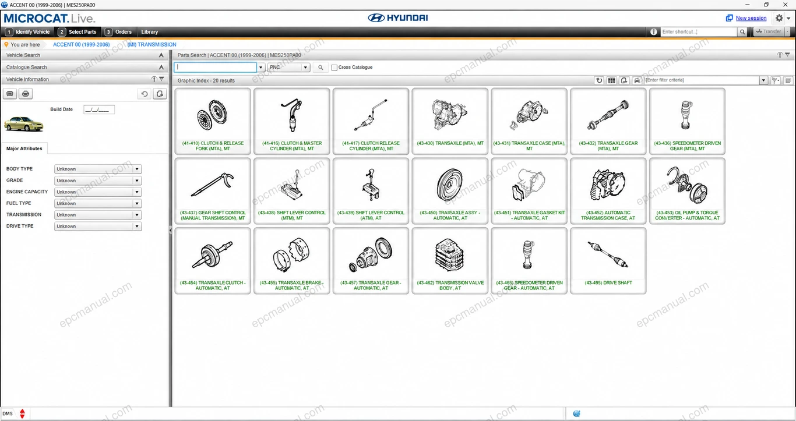Open the Library tab
This screenshot has width=796, height=421.
coord(150,32)
